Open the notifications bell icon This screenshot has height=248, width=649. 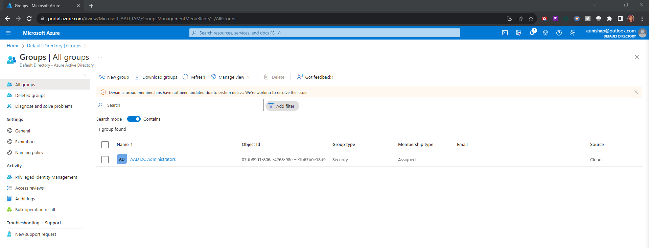(x=532, y=33)
